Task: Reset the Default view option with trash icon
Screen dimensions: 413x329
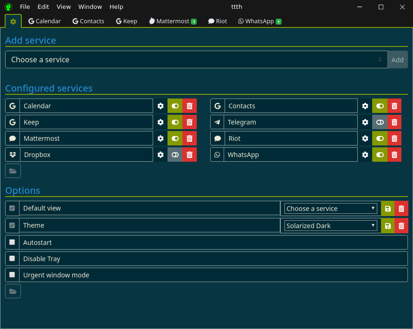Action: [401, 209]
